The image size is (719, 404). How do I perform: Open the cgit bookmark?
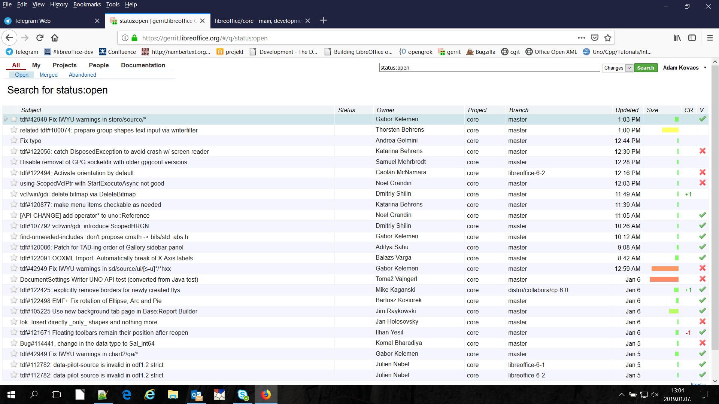(510, 52)
